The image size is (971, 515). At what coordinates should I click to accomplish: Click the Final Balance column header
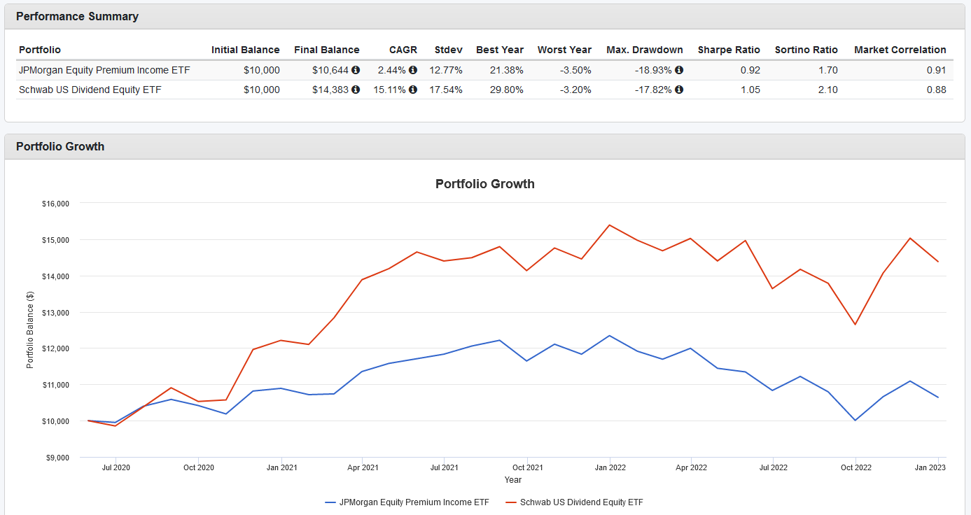326,50
